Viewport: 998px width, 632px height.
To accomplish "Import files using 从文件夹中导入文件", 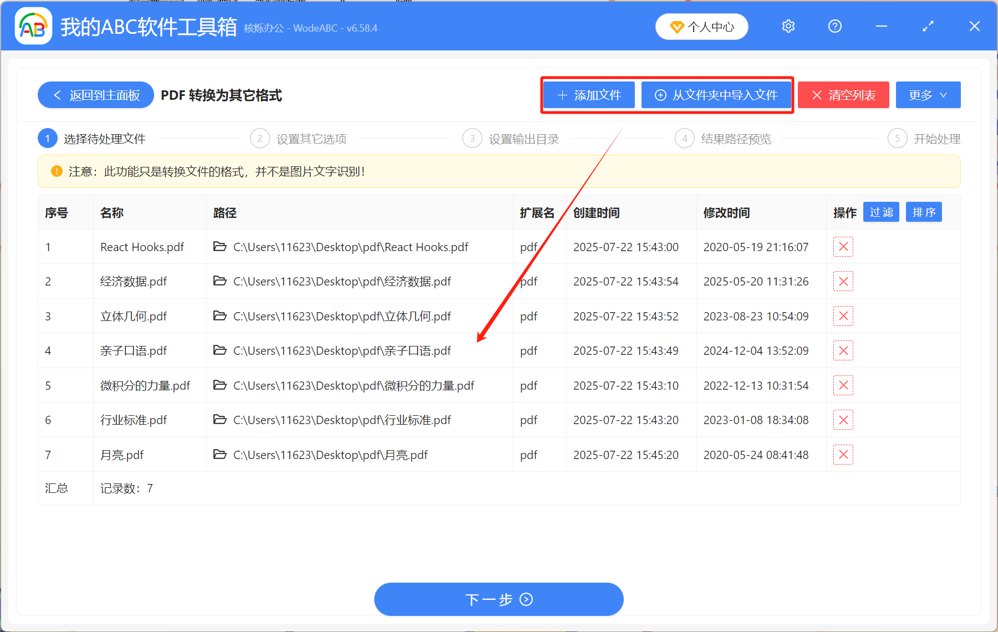I will pos(716,95).
